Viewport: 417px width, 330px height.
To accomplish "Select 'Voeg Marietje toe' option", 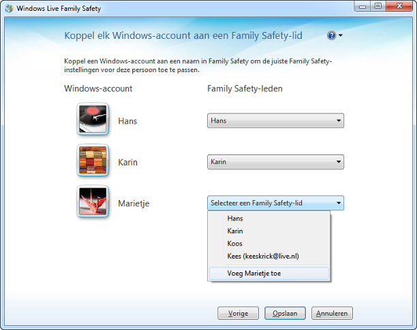I will coord(269,274).
